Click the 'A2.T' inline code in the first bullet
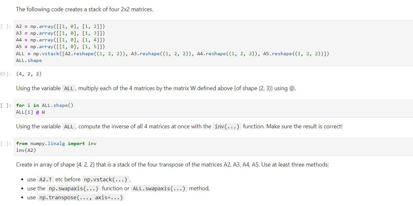The width and height of the screenshot is (413, 206). pos(45,179)
